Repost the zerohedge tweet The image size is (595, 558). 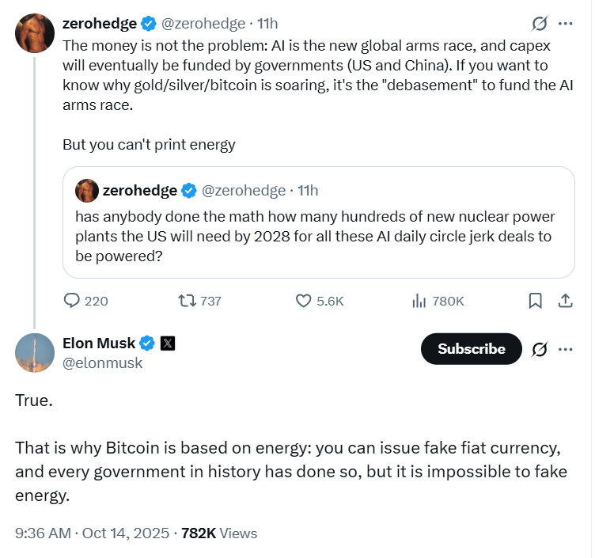187,301
